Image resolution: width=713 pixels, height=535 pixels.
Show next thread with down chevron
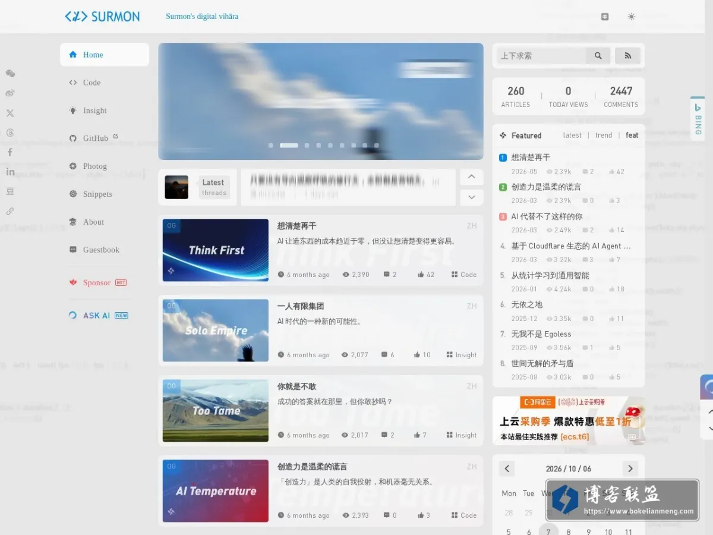471,197
